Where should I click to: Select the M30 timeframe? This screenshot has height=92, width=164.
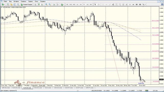74,5
